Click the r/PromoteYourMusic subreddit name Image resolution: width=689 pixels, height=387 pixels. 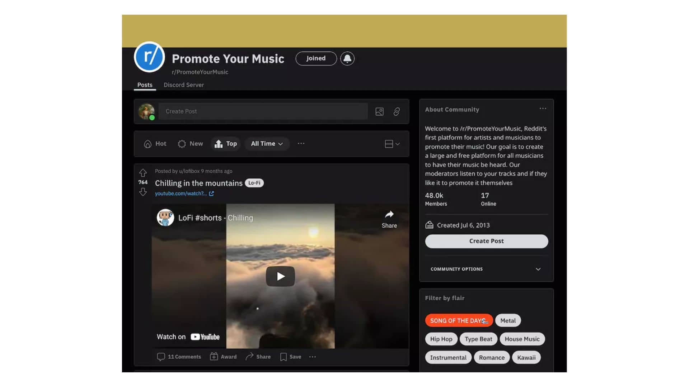(200, 72)
